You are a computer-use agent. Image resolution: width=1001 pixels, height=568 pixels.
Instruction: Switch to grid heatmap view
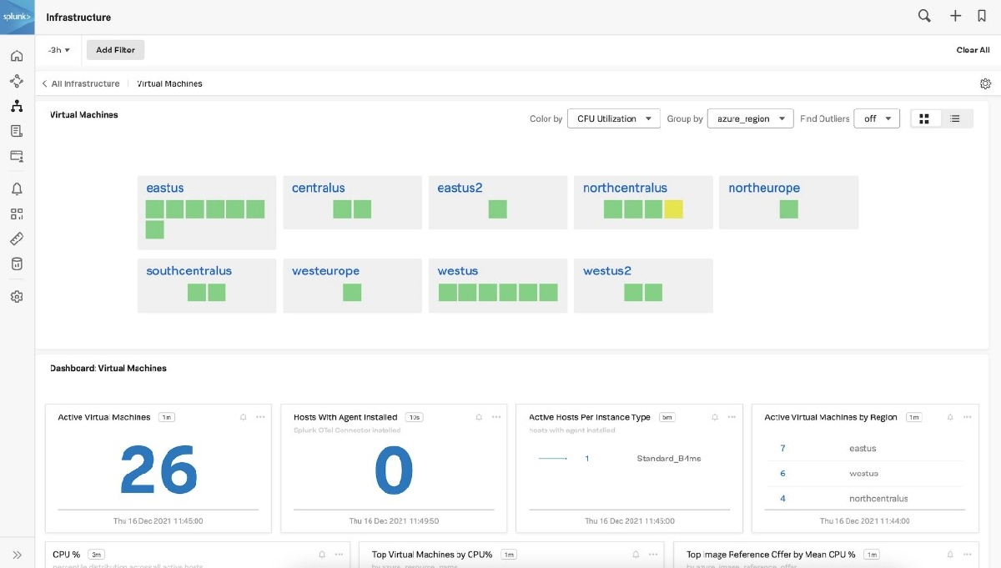click(924, 119)
